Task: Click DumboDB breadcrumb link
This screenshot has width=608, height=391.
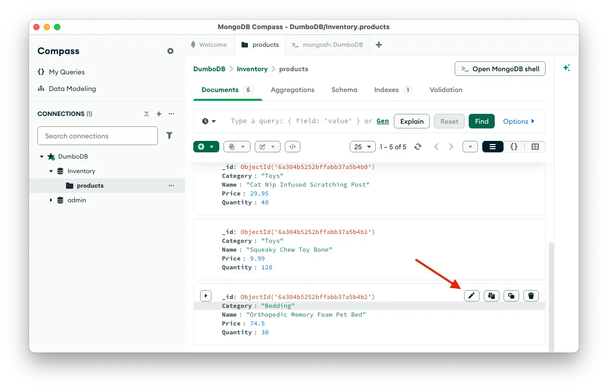Action: [209, 69]
